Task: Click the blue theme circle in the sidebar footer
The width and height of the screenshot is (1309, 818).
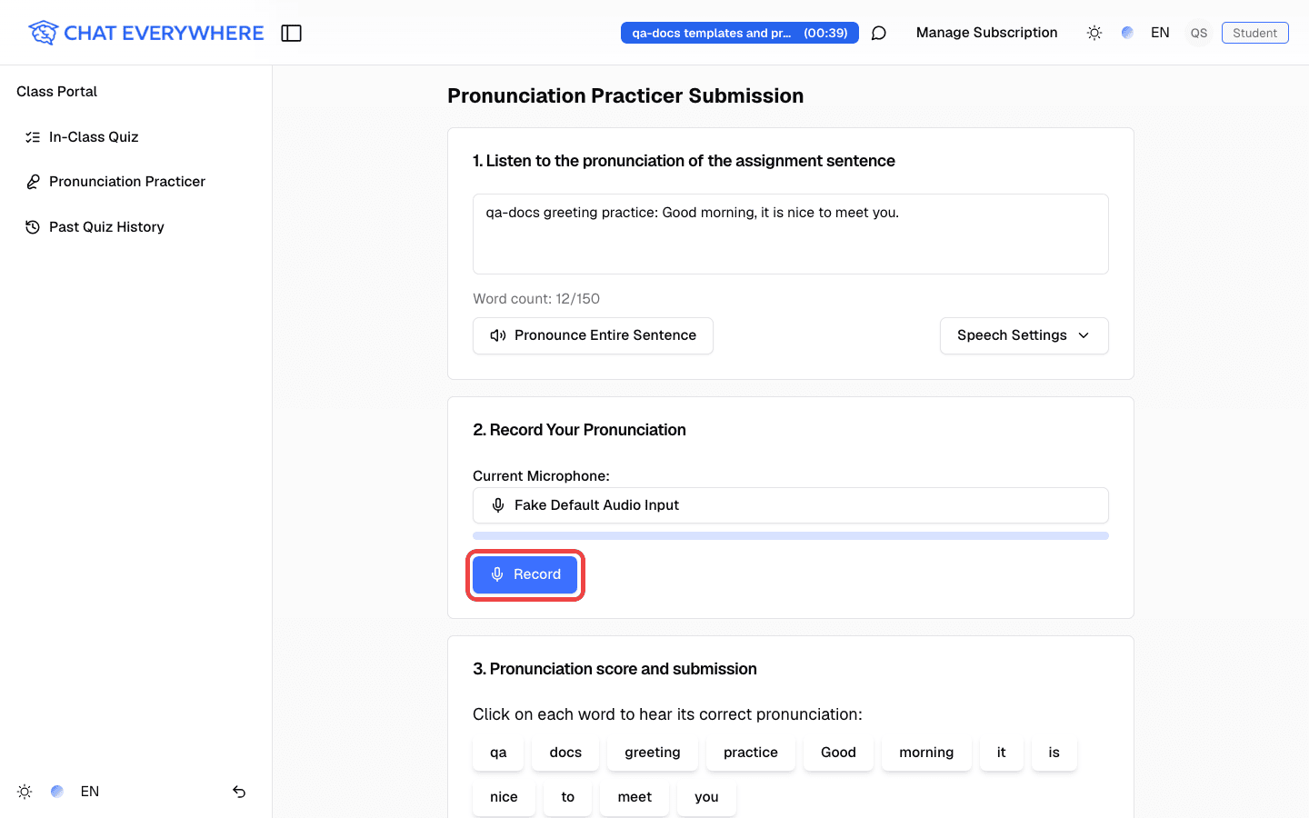Action: coord(57,792)
